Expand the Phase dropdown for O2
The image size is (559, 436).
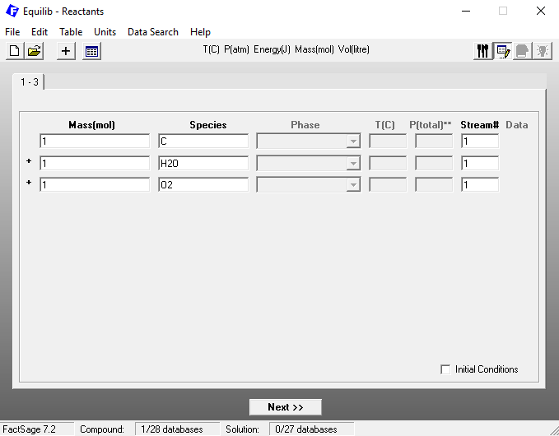click(x=353, y=185)
